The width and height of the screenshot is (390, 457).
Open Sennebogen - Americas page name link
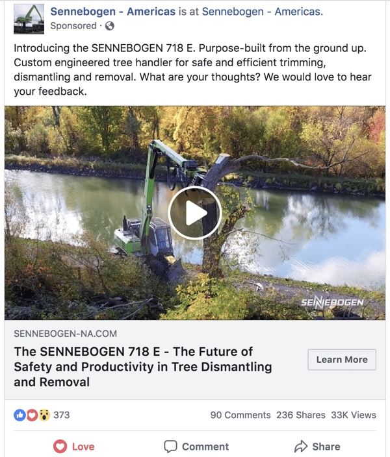tap(112, 12)
